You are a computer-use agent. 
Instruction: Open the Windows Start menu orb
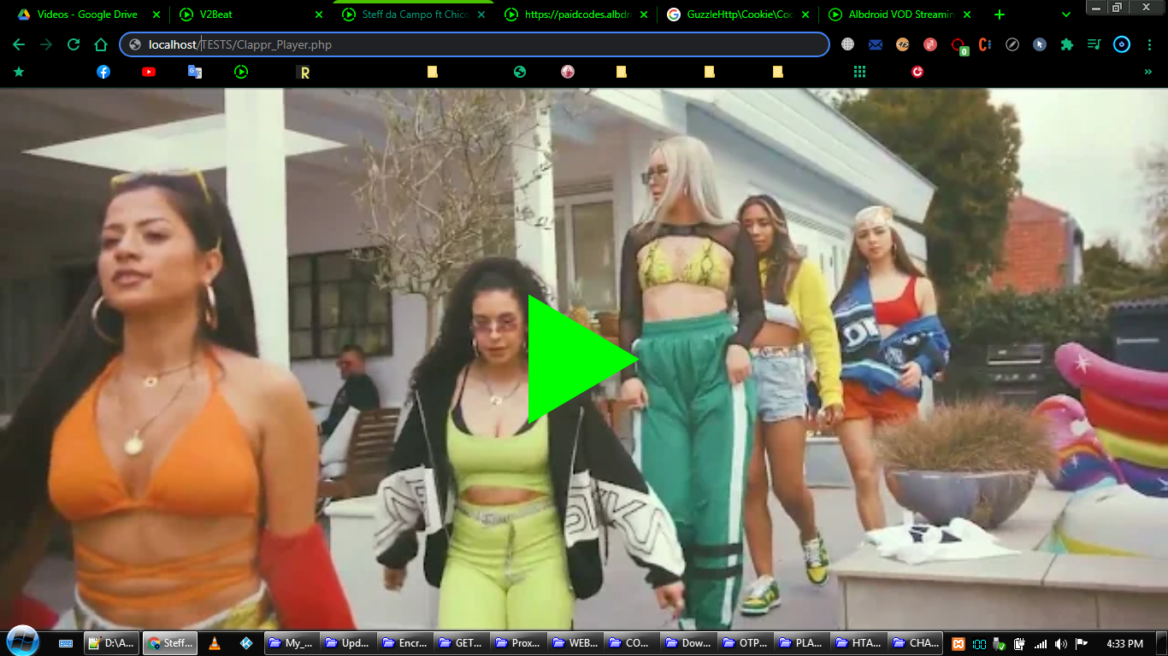[x=22, y=640]
